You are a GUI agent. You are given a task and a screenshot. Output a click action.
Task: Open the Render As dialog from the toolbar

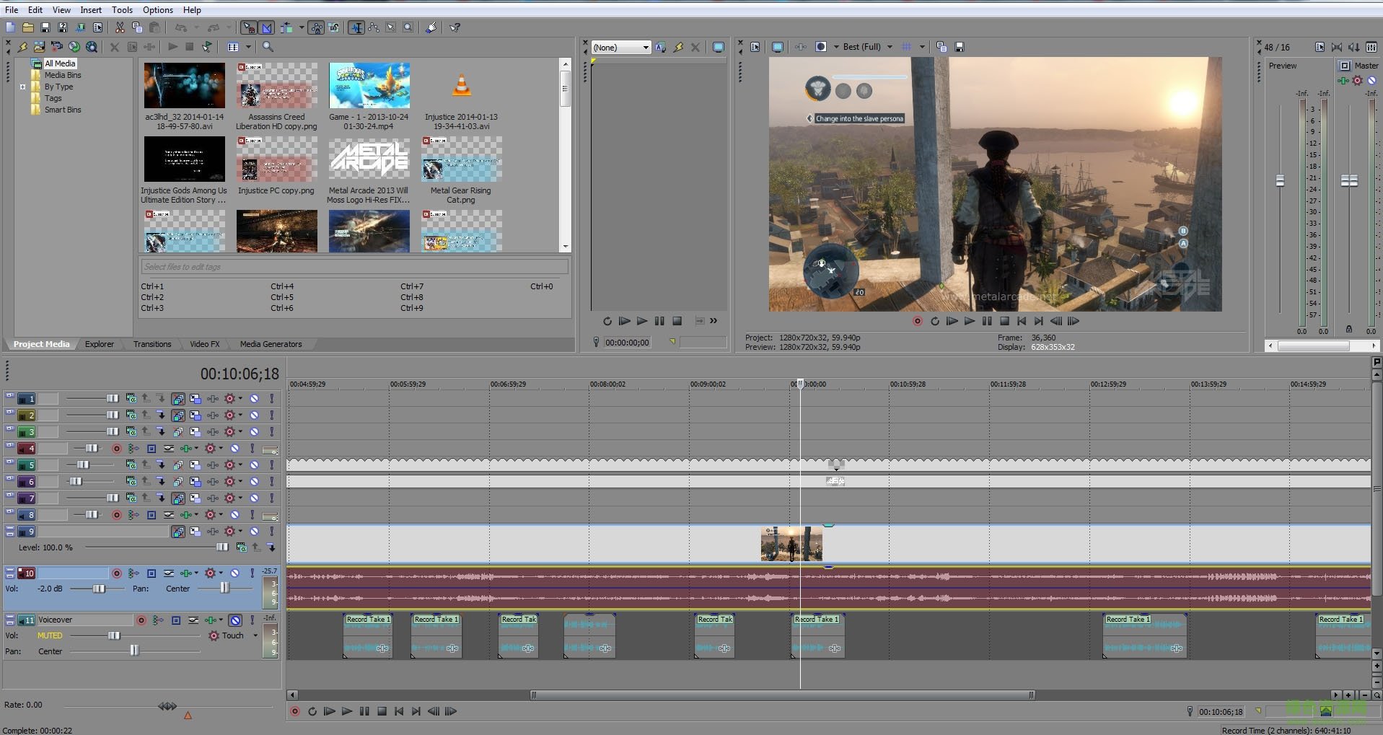pyautogui.click(x=63, y=27)
